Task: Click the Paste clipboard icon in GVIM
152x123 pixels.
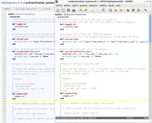Action: tap(103, 10)
